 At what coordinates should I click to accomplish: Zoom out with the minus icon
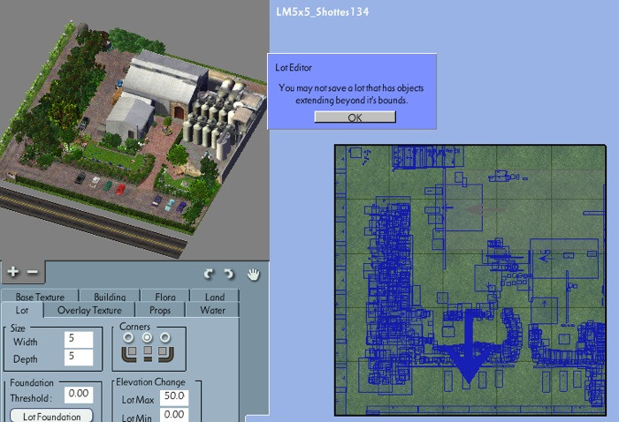pyautogui.click(x=33, y=272)
